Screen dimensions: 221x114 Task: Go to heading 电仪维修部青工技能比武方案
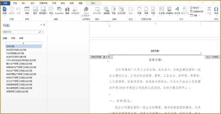coord(19,88)
